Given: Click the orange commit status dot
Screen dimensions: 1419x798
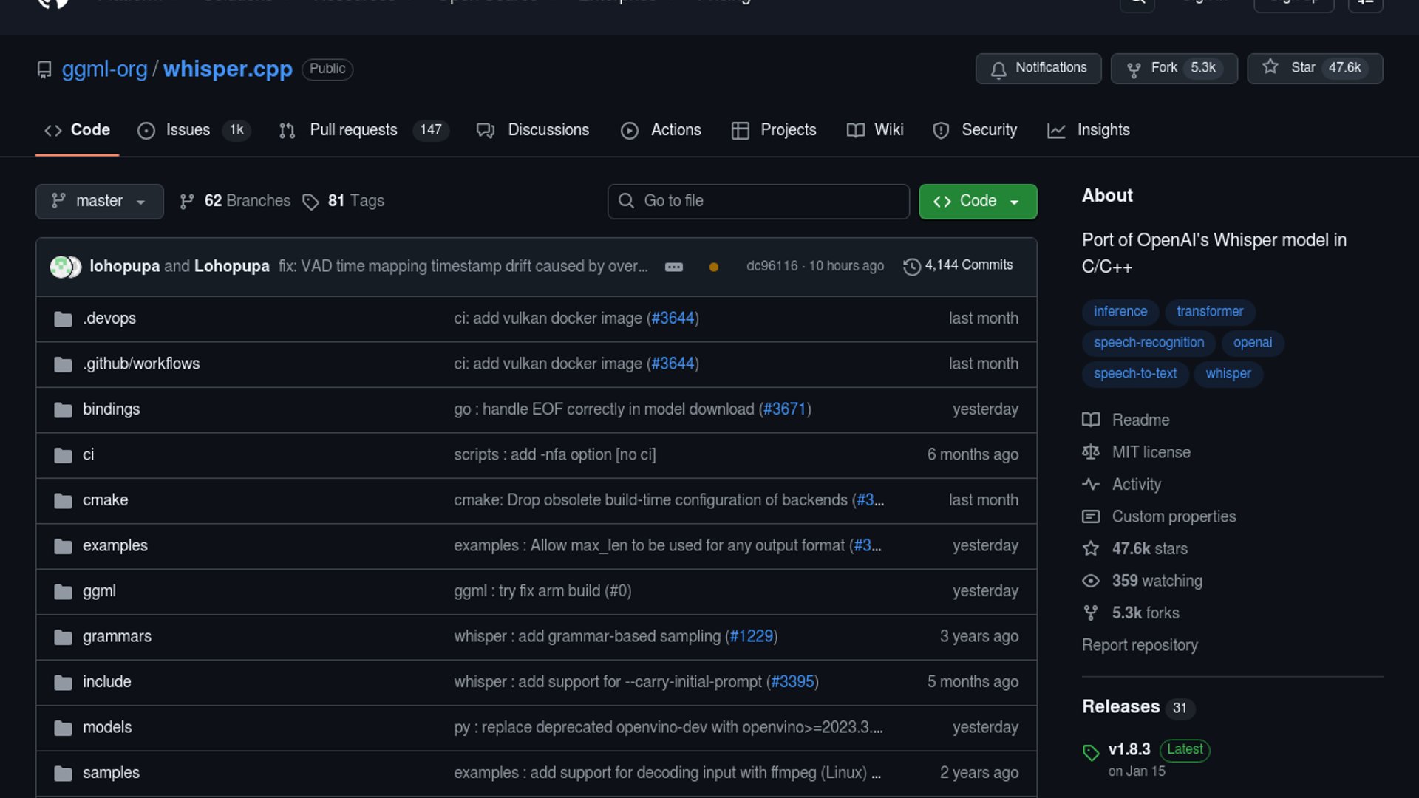Looking at the screenshot, I should point(713,267).
